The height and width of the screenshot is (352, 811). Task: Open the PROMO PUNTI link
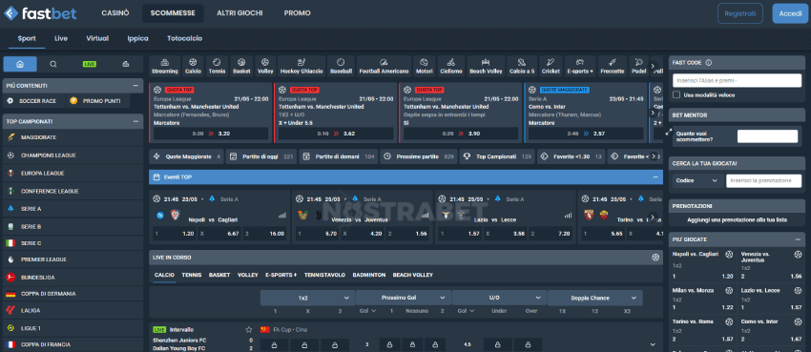[x=96, y=101]
